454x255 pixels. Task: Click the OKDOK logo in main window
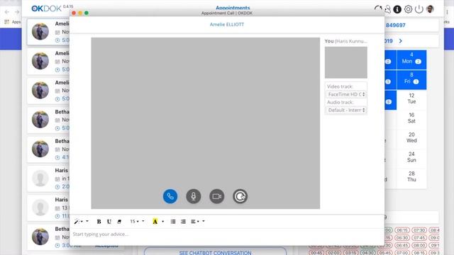[x=46, y=8]
